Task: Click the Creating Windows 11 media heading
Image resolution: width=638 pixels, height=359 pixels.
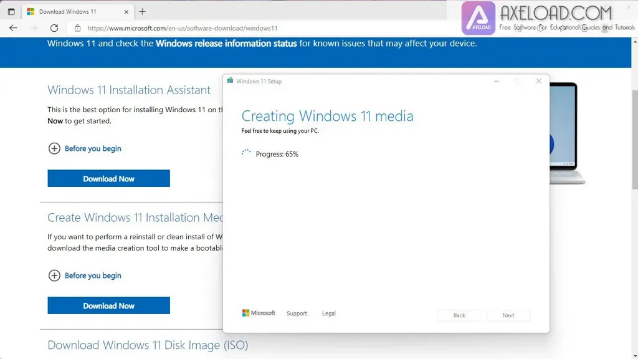Action: coord(327,116)
